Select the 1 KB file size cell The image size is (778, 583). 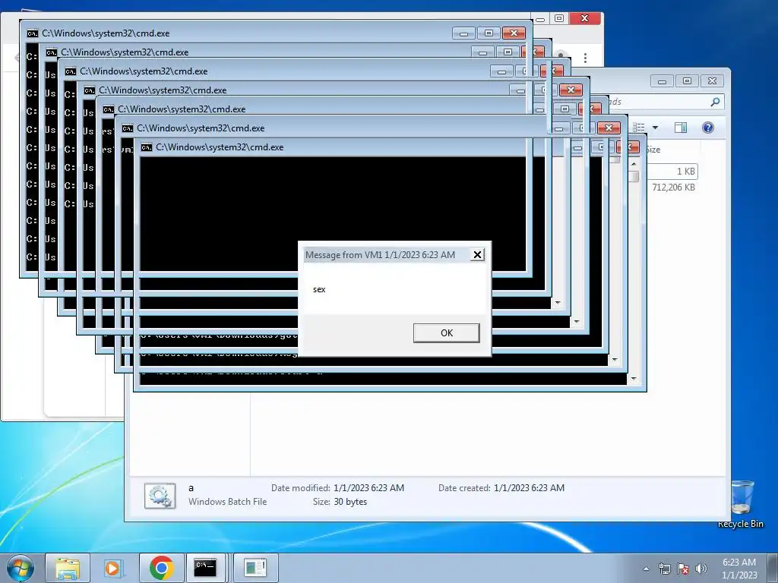point(686,171)
